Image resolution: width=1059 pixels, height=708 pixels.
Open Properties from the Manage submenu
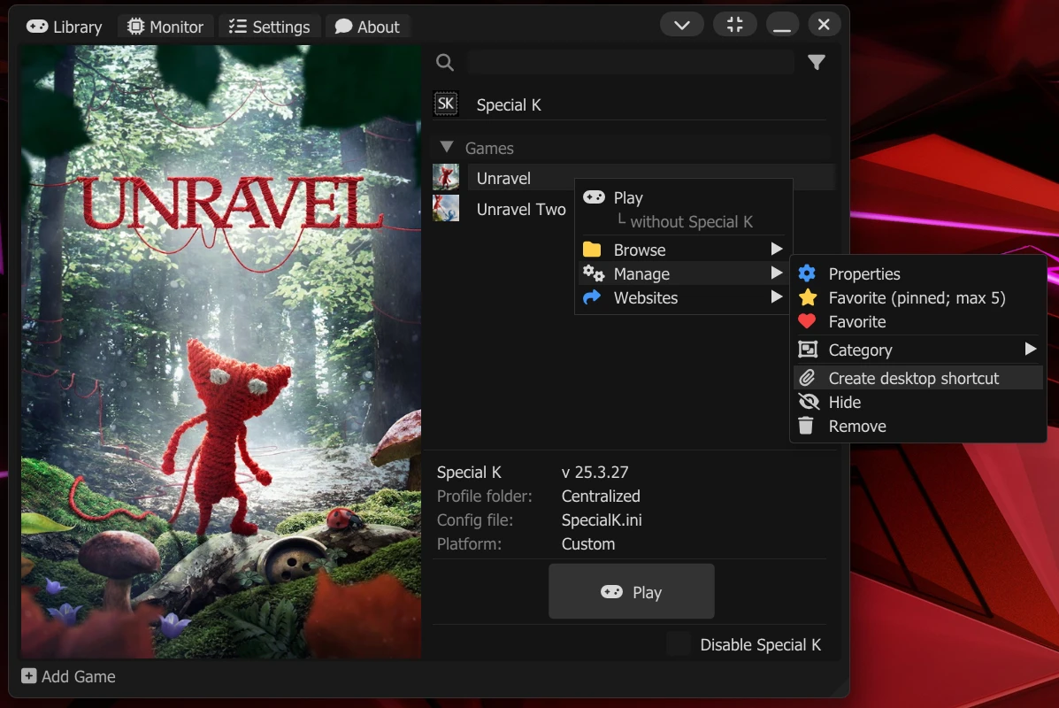pos(918,273)
